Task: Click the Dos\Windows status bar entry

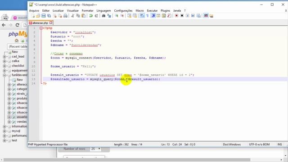Action: click(232, 144)
